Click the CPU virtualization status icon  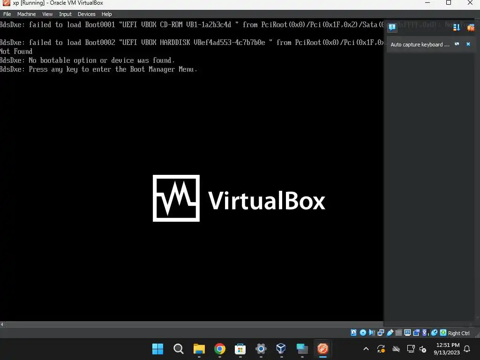coord(425,332)
